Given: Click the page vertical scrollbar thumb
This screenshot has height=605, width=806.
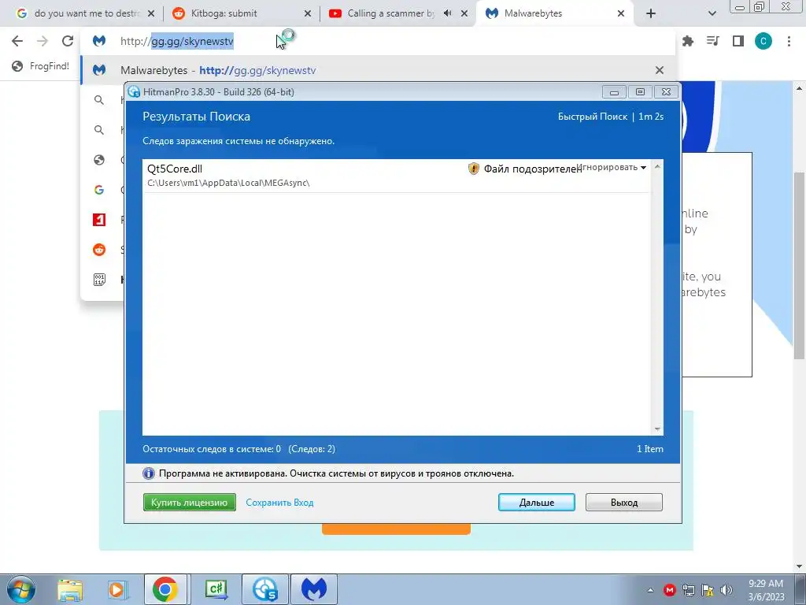Looking at the screenshot, I should click(799, 265).
